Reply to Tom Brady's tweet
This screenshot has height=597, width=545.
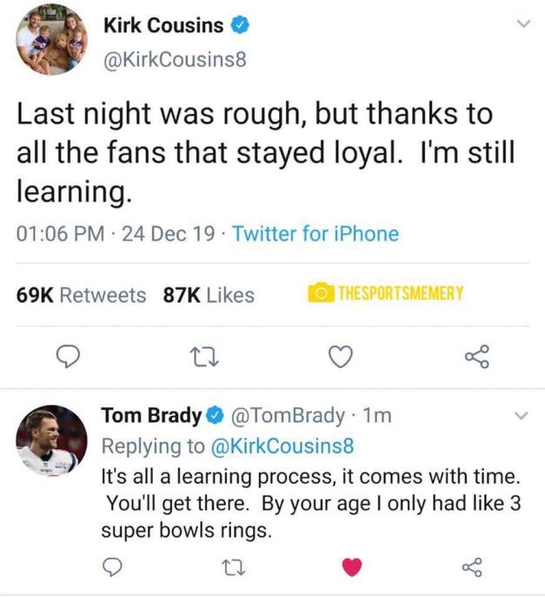[x=113, y=567]
